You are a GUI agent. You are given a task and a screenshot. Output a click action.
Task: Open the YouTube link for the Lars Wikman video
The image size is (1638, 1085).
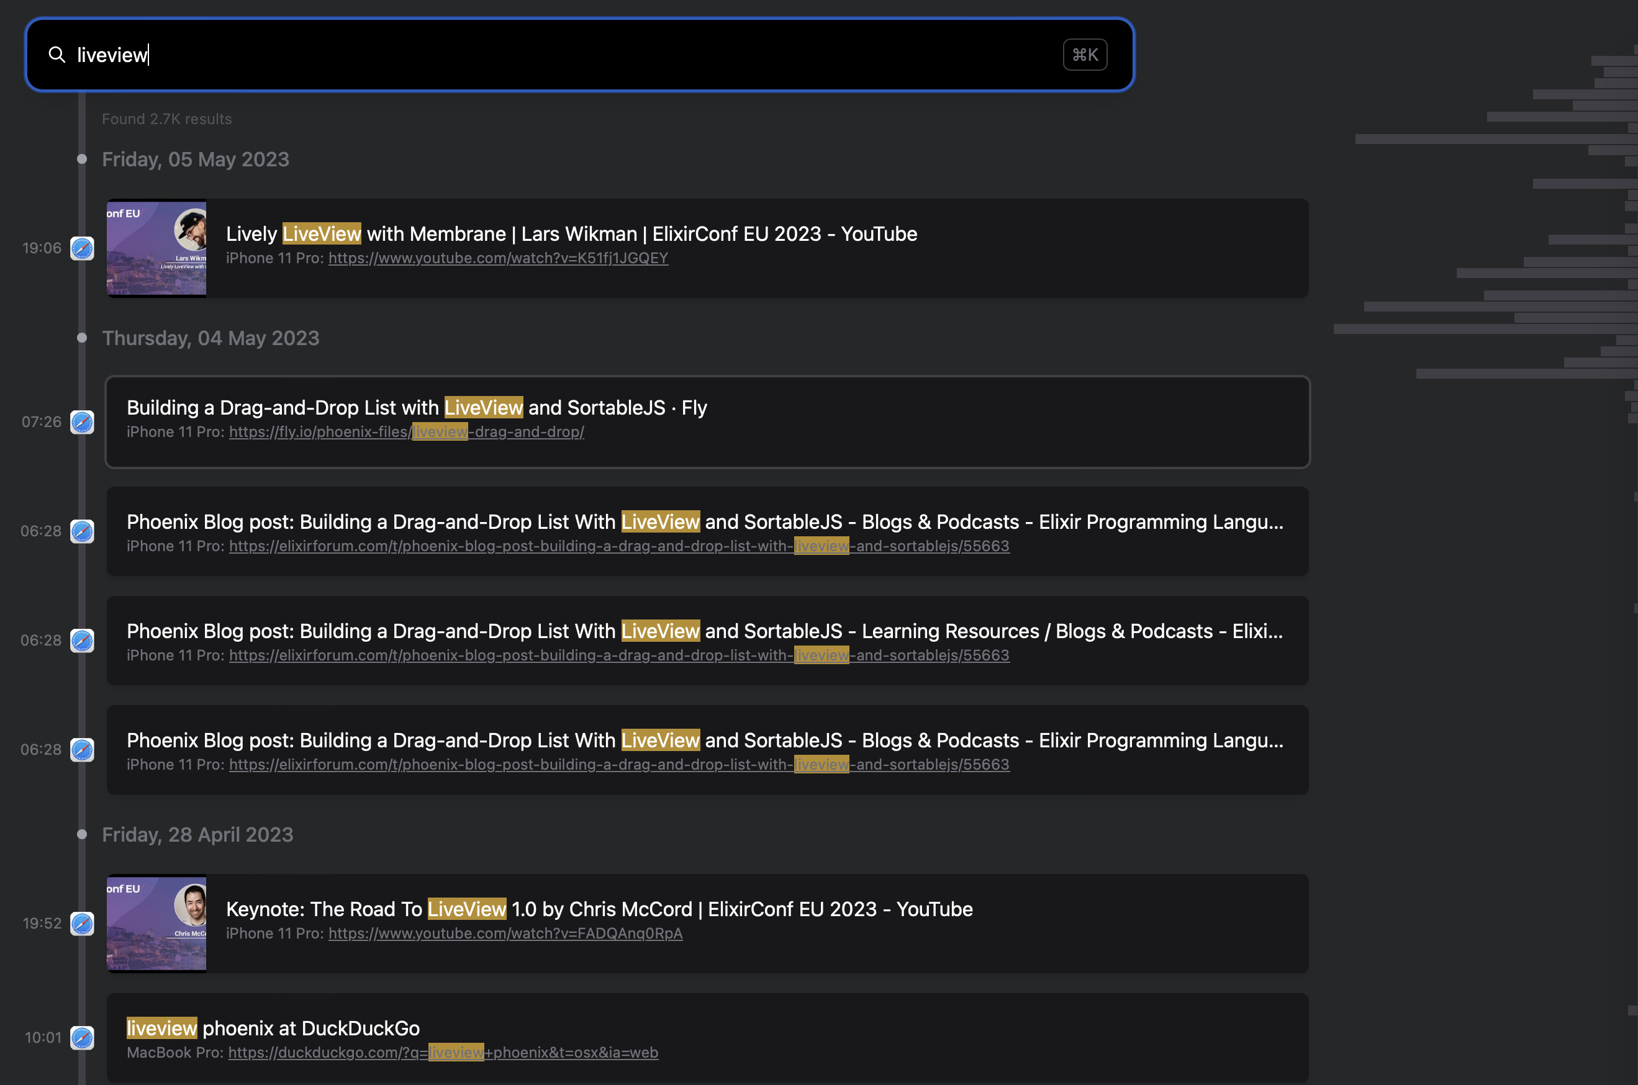pyautogui.click(x=497, y=258)
